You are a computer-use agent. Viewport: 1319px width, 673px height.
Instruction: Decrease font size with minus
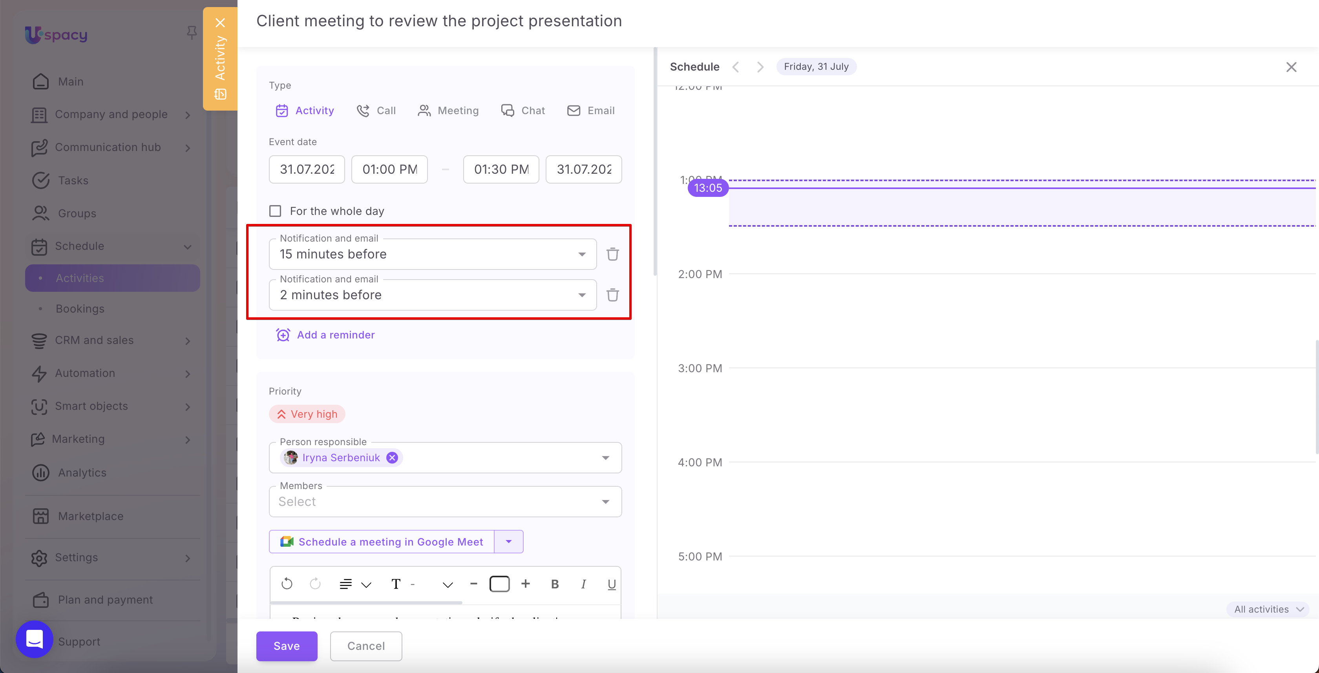(474, 584)
